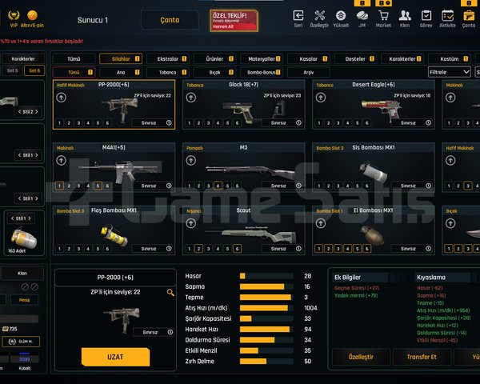Open the JM coins icon
The width and height of the screenshot is (480, 384).
(362, 16)
